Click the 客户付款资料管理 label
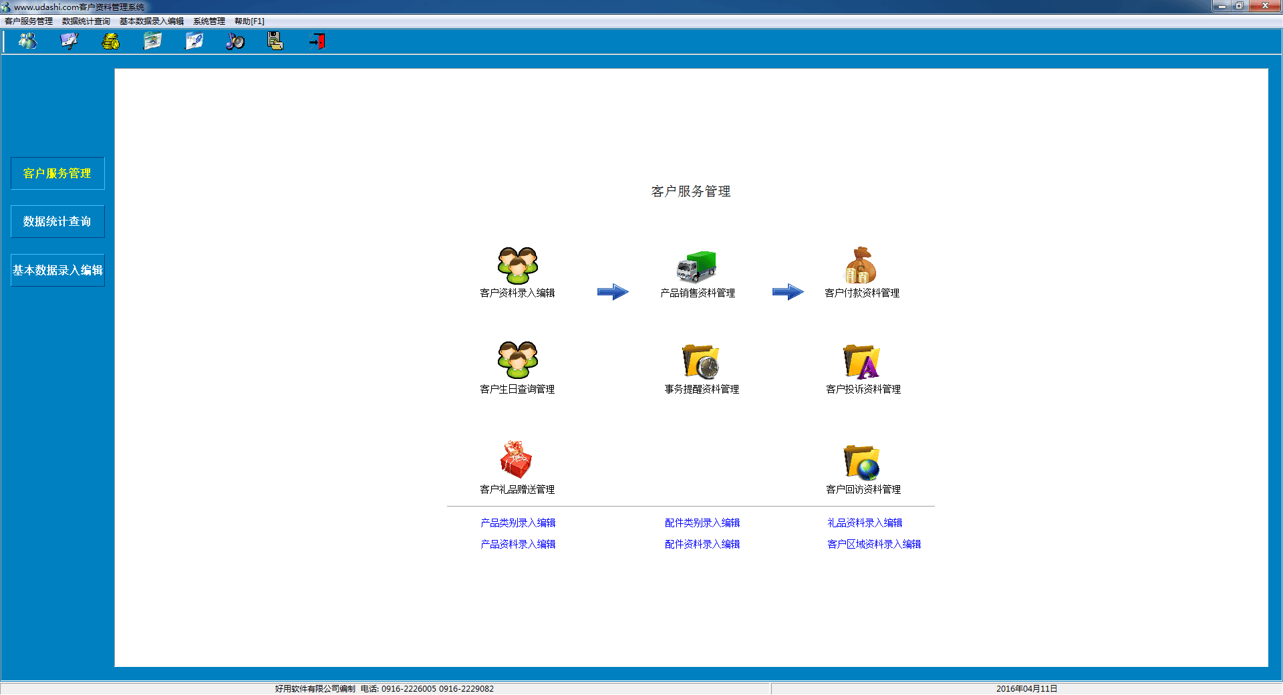This screenshot has height=695, width=1283. [862, 293]
